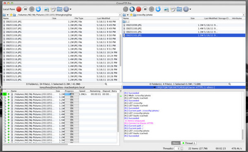This screenshot has width=248, height=152.
Task: Pause transfers from the remote pane toolbar
Action: point(145,9)
